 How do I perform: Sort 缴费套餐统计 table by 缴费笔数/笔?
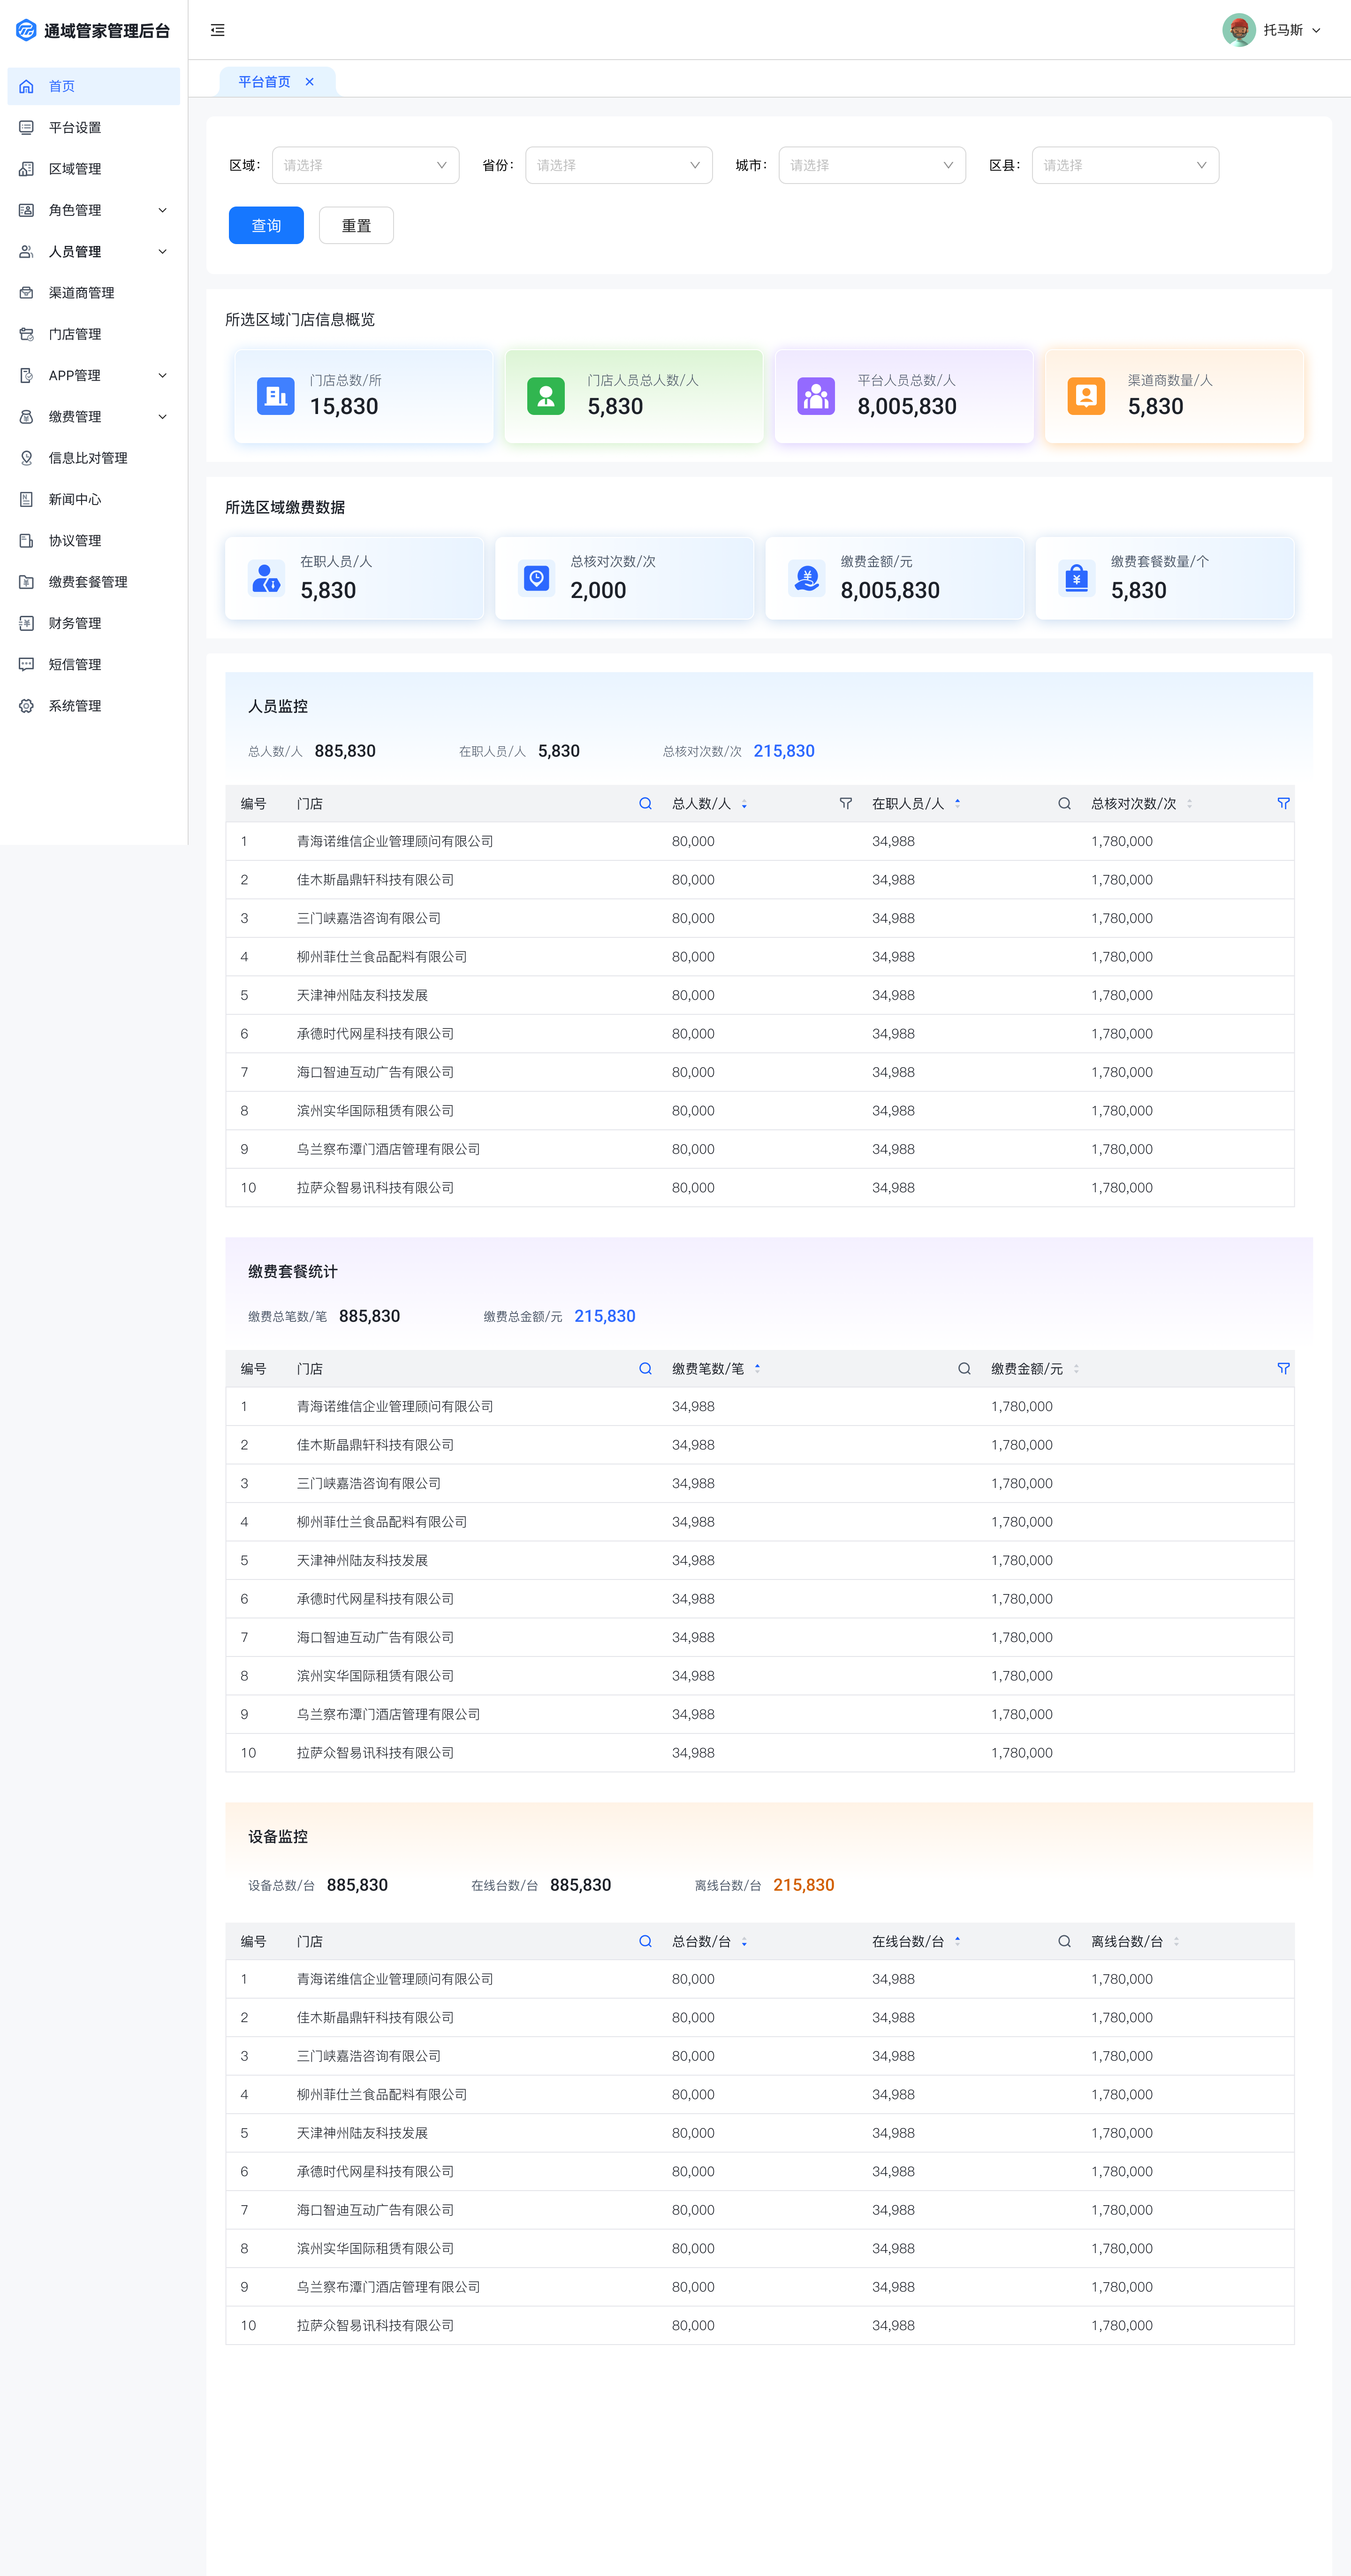click(758, 1369)
